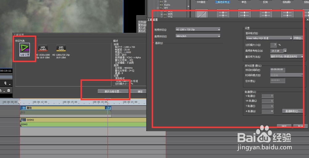Select the 当前设置 preset icon
The height and width of the screenshot is (158, 309).
point(24,48)
